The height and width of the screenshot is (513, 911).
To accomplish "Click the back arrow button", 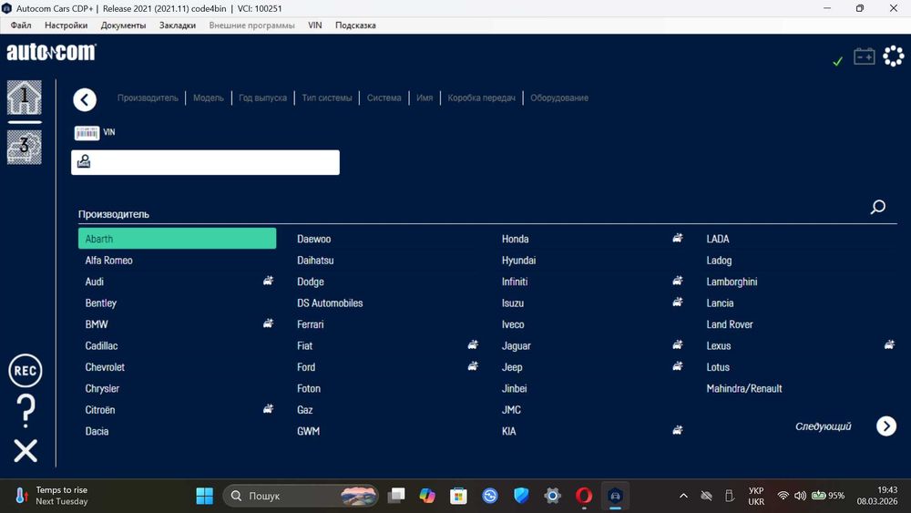I will pyautogui.click(x=85, y=100).
